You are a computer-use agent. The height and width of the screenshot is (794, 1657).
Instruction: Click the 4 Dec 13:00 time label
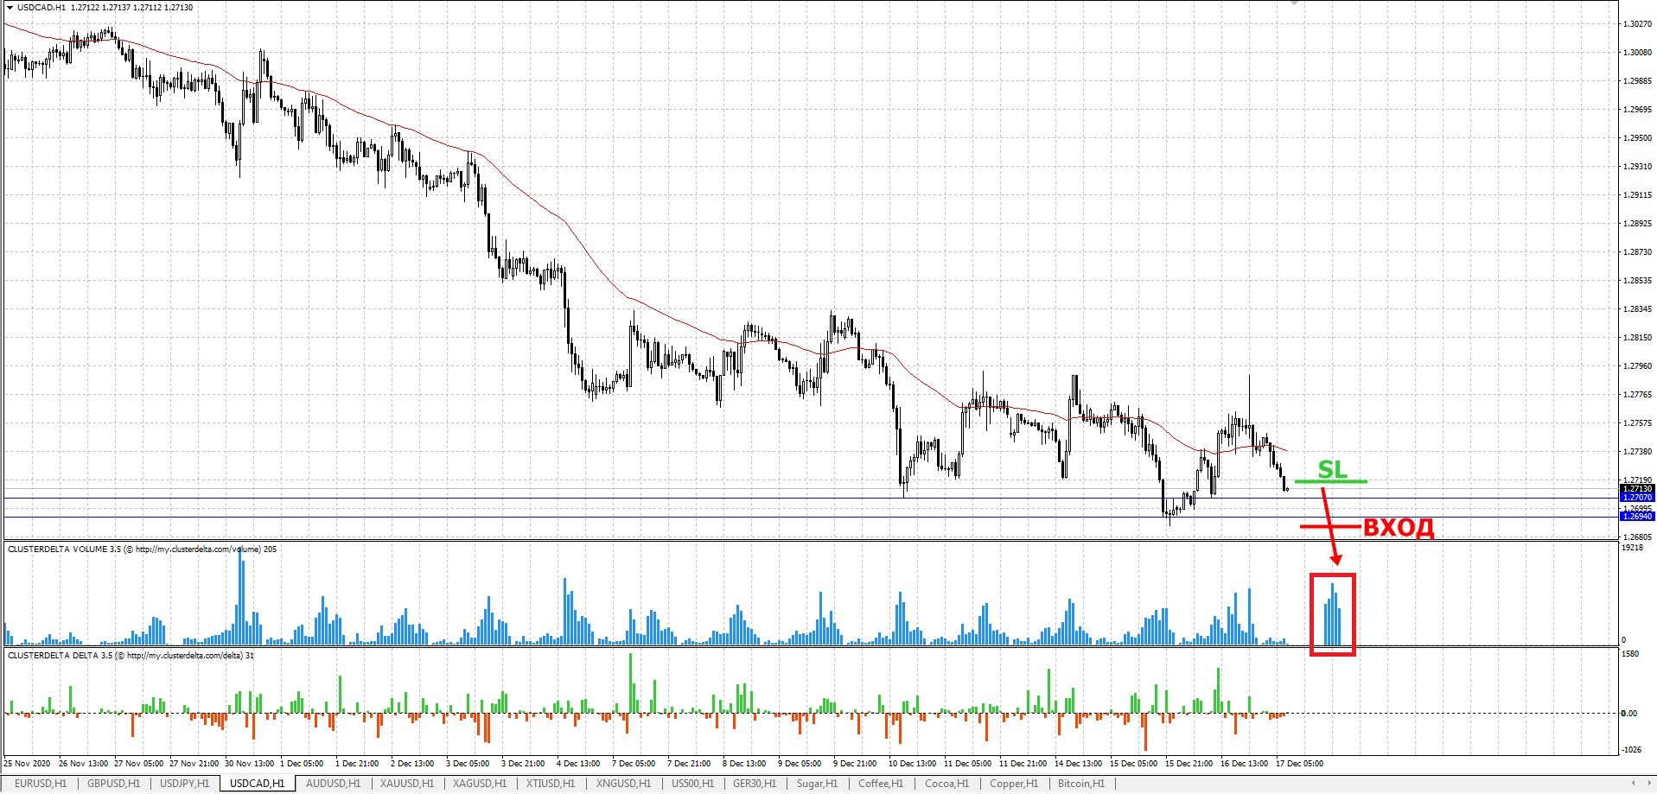coord(578,764)
